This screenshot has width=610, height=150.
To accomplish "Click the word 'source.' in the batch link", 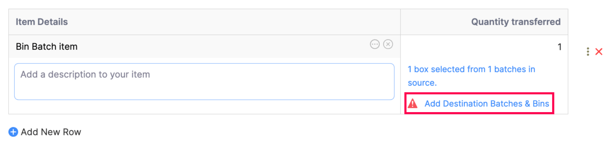I will 422,83.
